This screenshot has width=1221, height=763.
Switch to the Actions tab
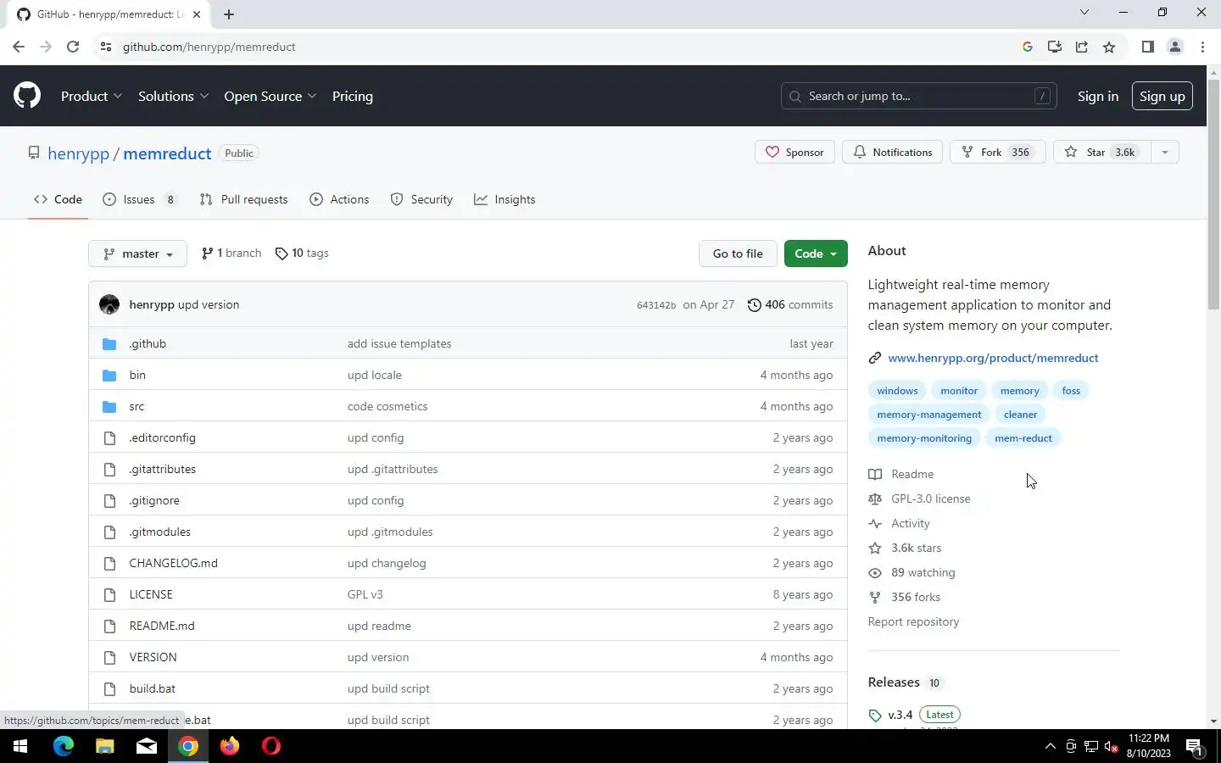click(339, 199)
